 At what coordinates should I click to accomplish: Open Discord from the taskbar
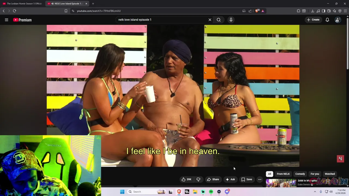pos(227,192)
